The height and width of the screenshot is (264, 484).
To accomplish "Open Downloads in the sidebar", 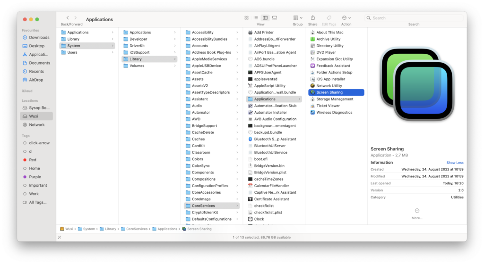I will click(x=36, y=38).
